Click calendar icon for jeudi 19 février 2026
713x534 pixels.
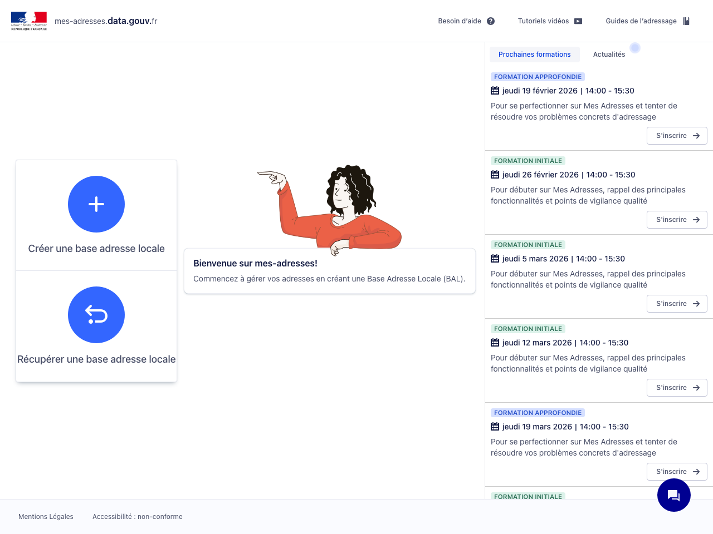point(495,91)
